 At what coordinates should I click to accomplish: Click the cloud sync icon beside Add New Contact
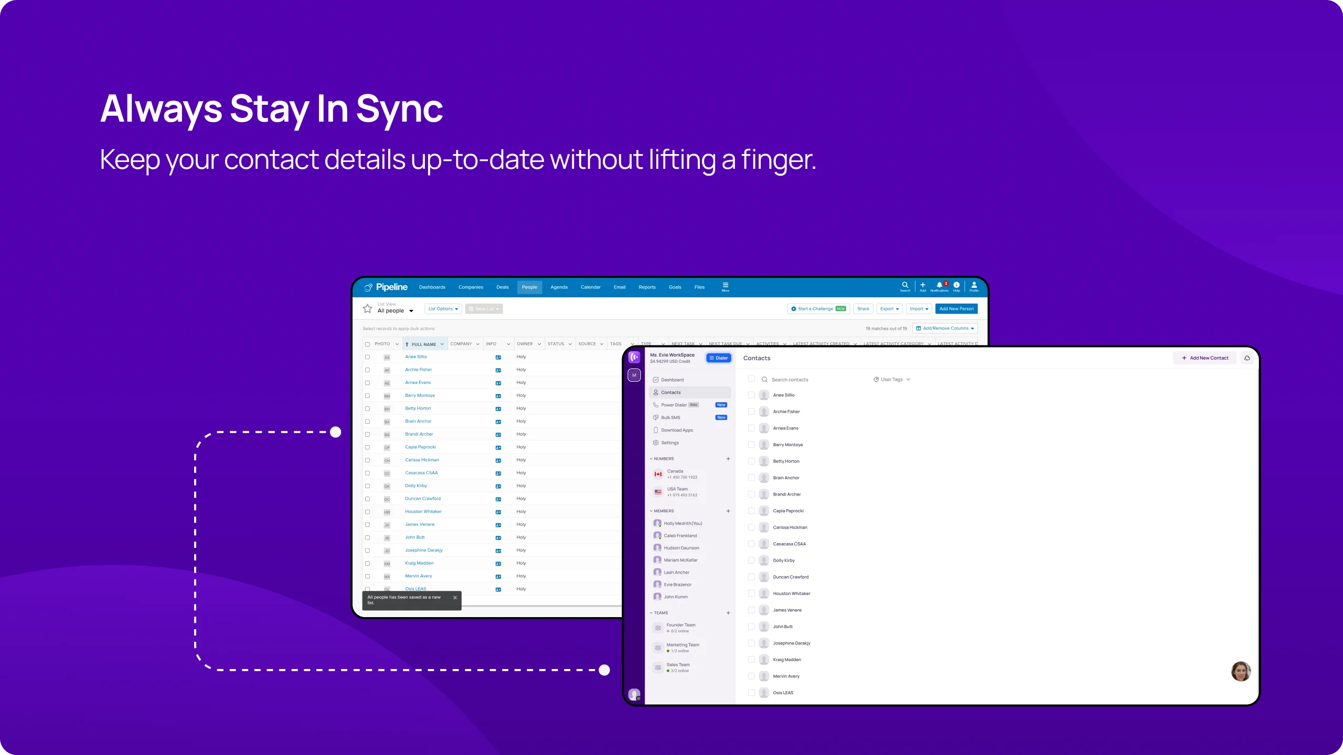coord(1247,358)
